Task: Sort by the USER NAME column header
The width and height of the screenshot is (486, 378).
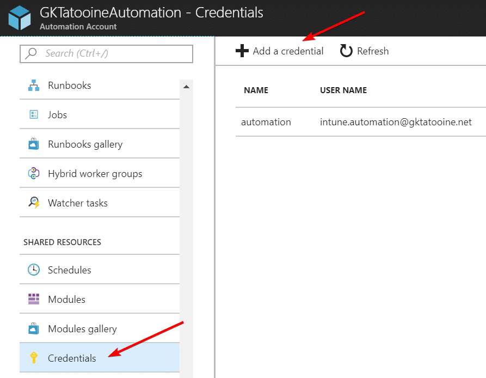Action: 343,90
